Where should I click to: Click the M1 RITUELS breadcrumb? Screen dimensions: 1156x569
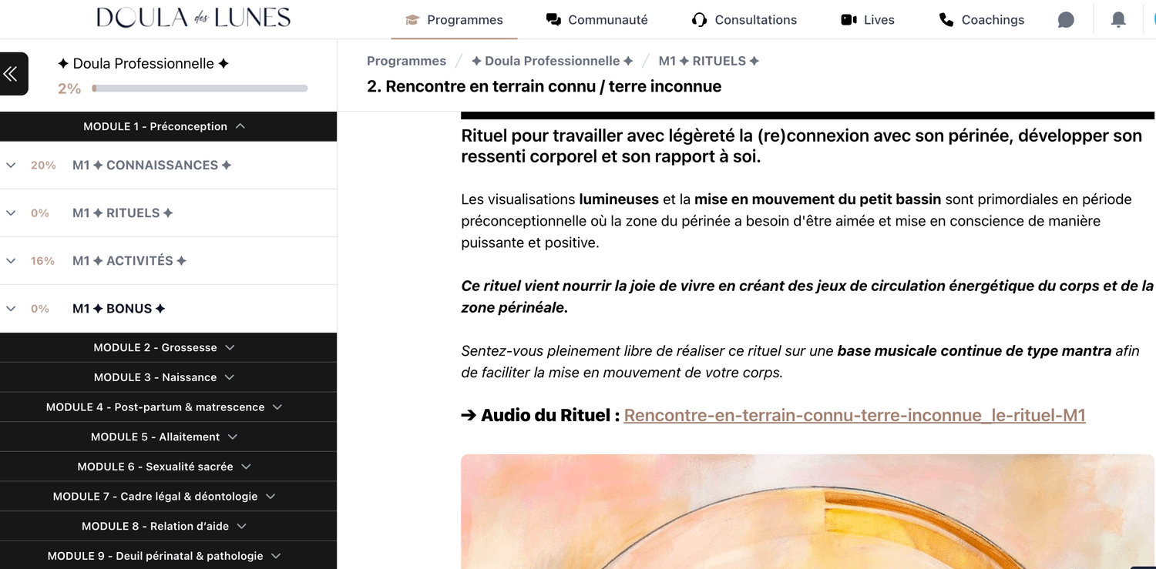(x=709, y=61)
